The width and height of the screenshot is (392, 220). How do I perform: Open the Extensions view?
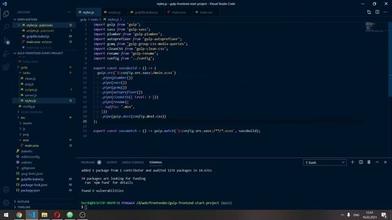[x=6, y=67]
